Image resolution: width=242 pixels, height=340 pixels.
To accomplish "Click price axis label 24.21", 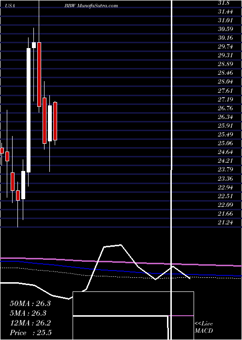I will [x=226, y=161].
